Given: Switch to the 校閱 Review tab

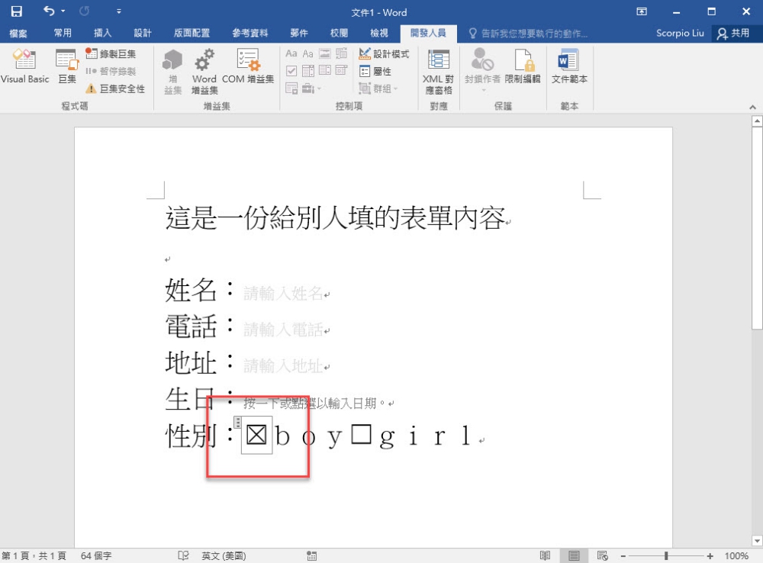Looking at the screenshot, I should [339, 33].
